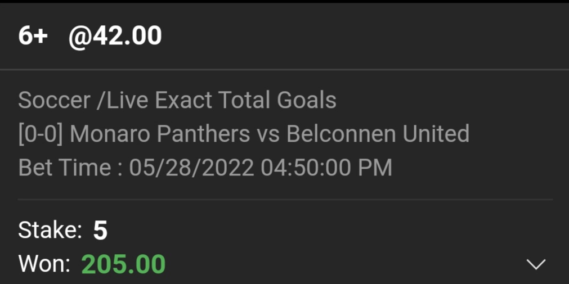Click the "vs" between team names

tap(268, 134)
